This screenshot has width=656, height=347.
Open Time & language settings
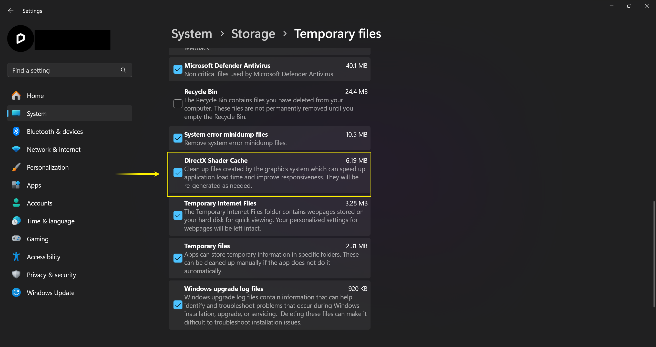click(x=70, y=221)
